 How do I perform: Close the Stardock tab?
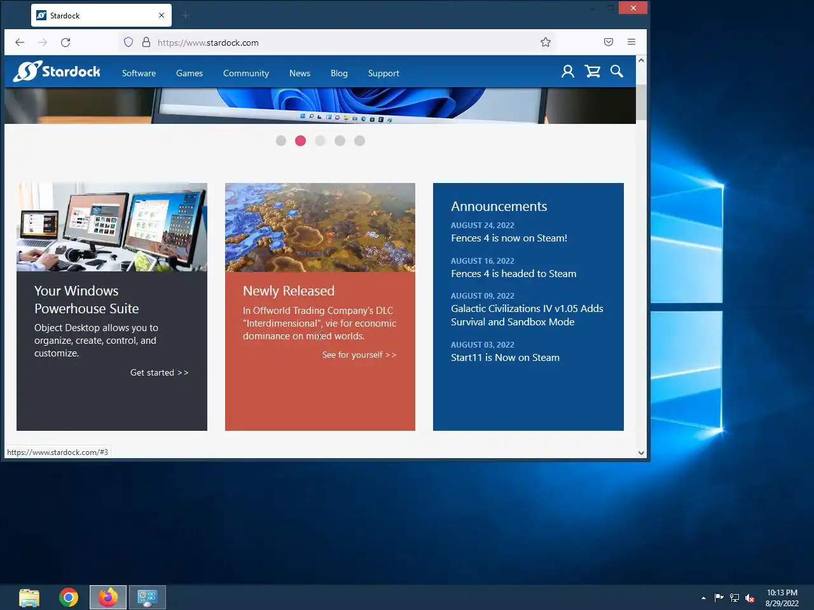point(162,15)
